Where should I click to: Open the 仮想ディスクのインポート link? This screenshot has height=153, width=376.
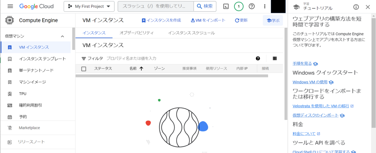tap(318, 115)
